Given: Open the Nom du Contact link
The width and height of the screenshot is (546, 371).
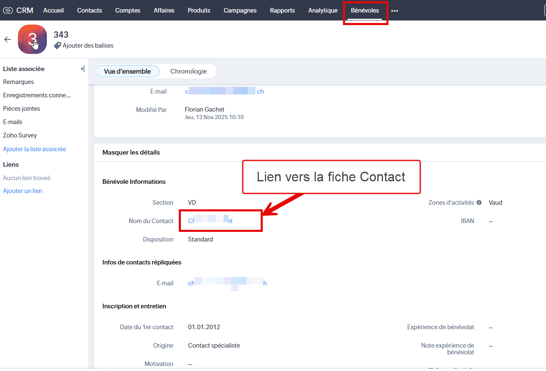Looking at the screenshot, I should pyautogui.click(x=210, y=221).
